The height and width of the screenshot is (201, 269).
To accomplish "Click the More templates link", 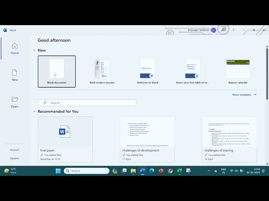I will (244, 95).
